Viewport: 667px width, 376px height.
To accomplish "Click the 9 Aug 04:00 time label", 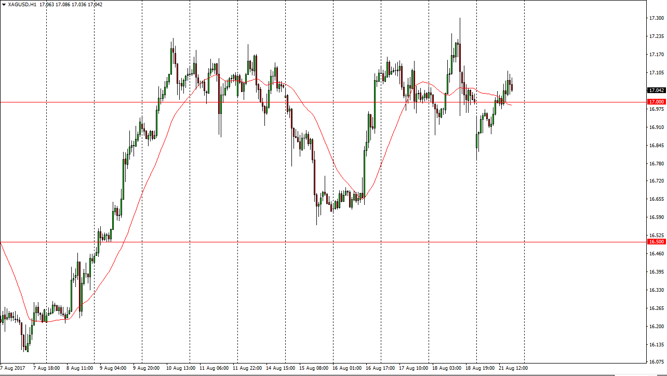I will pos(114,368).
